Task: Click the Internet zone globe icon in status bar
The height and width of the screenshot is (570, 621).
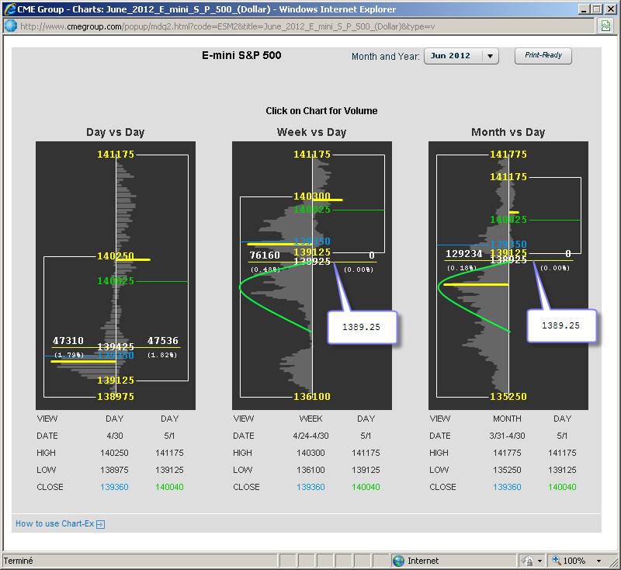Action: (398, 561)
